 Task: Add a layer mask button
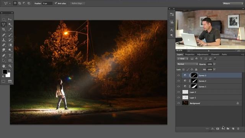[x=218, y=129]
